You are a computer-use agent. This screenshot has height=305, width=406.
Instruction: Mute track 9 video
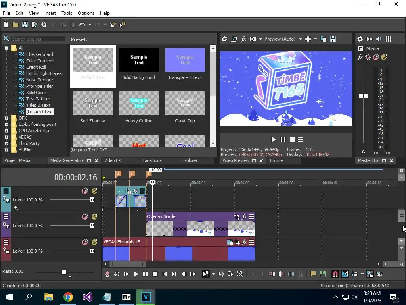(x=85, y=242)
